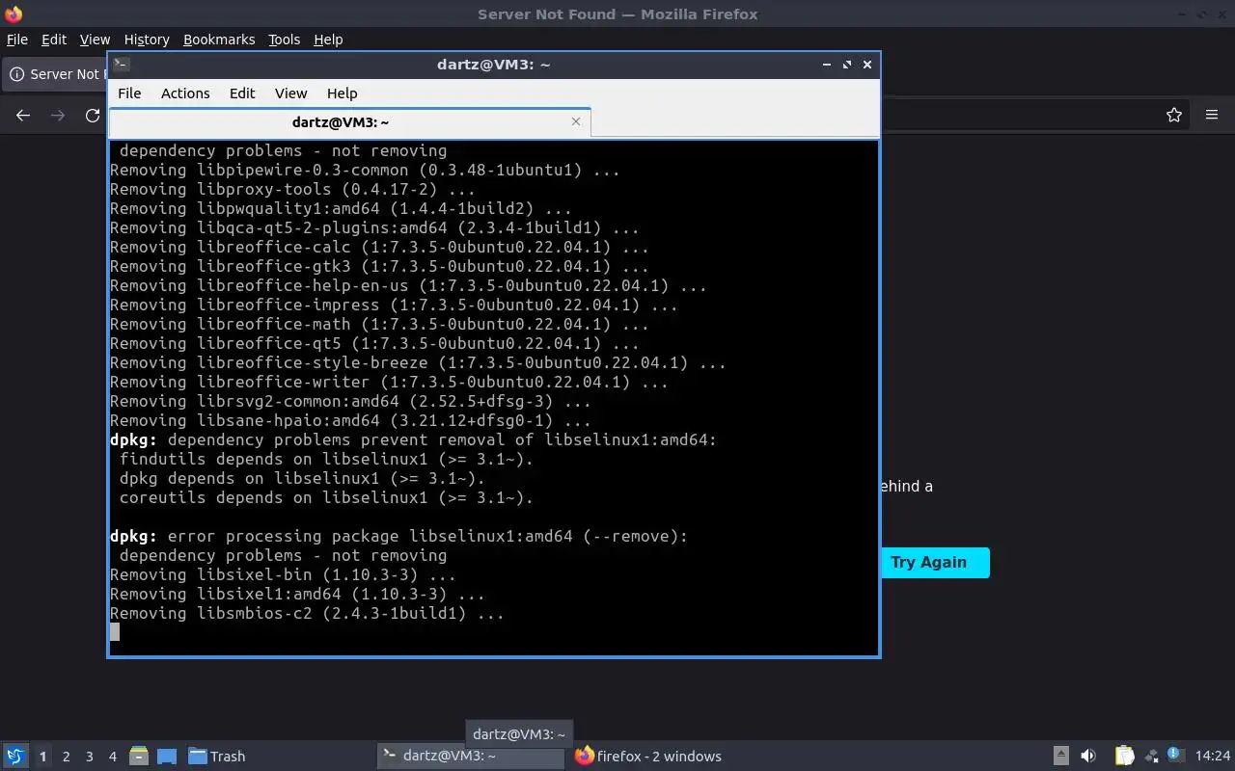
Task: Open the terminal View menu
Action: [x=290, y=93]
